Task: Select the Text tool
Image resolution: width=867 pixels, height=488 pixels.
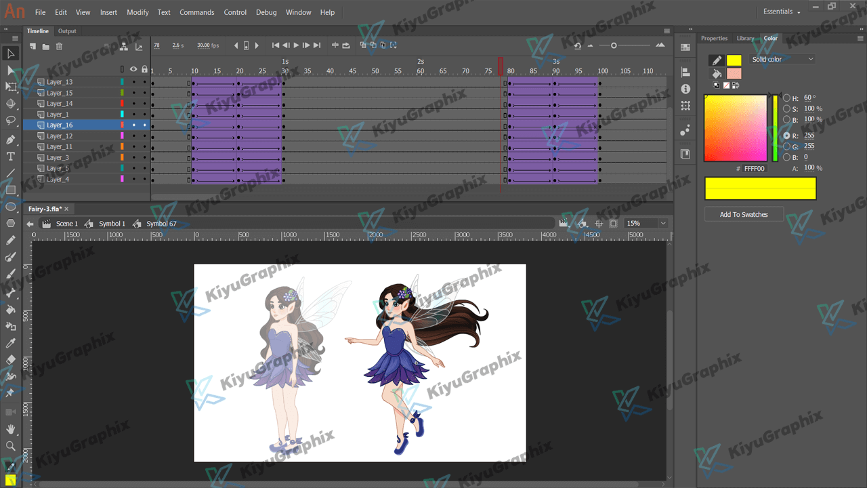Action: point(11,156)
